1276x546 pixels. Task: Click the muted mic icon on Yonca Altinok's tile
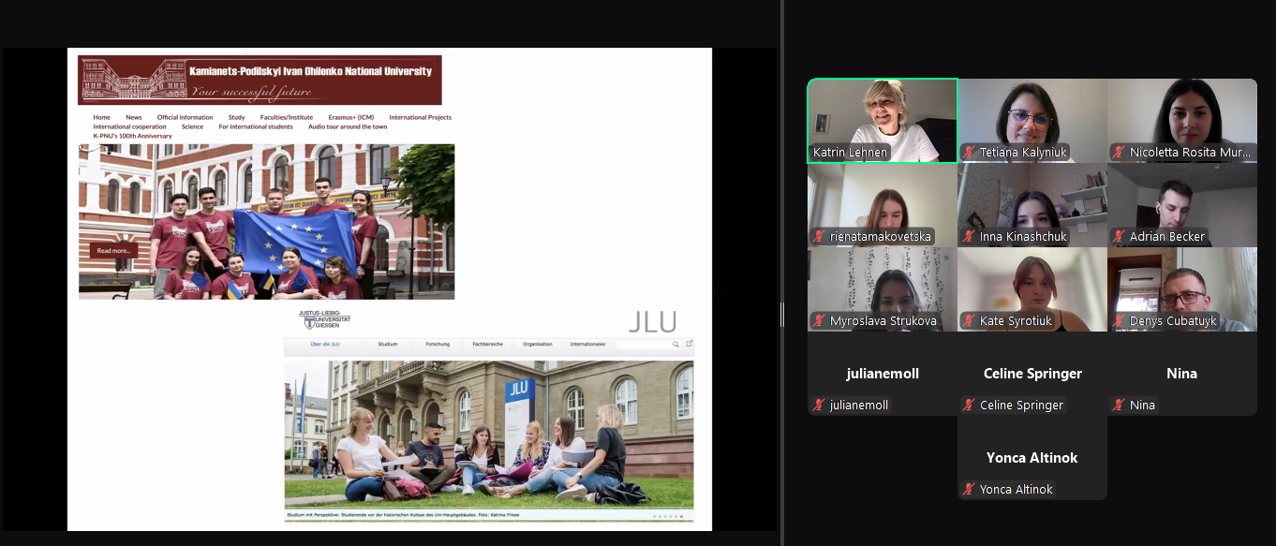point(969,490)
